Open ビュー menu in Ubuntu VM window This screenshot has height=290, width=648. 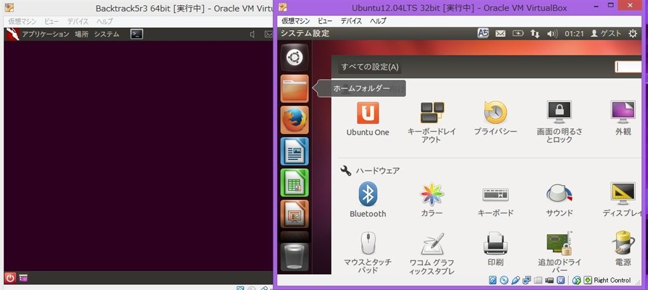coord(325,21)
